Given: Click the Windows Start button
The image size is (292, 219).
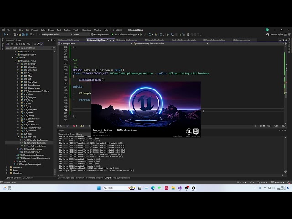Looking at the screenshot, I should (x=99, y=188).
